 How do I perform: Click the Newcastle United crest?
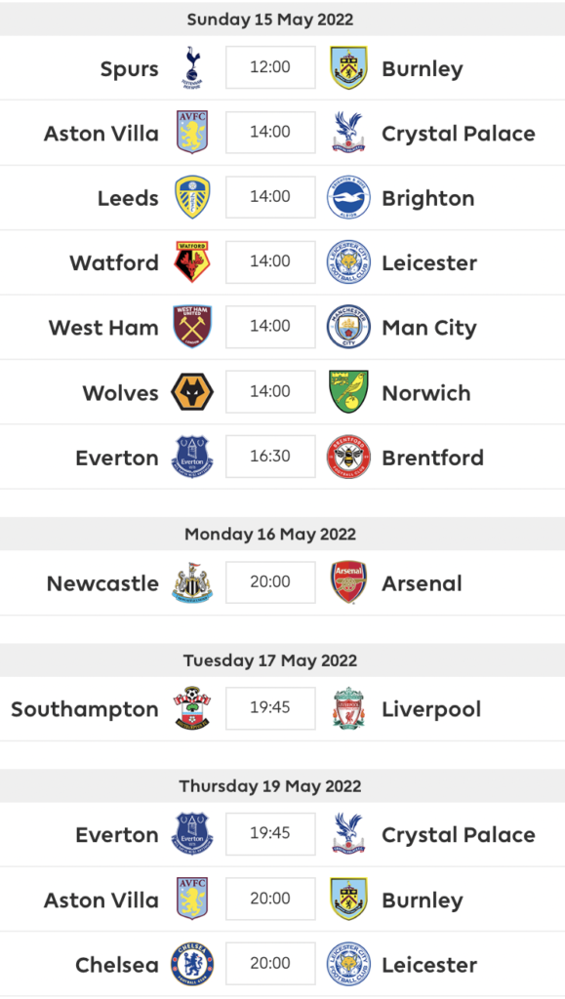click(x=192, y=582)
